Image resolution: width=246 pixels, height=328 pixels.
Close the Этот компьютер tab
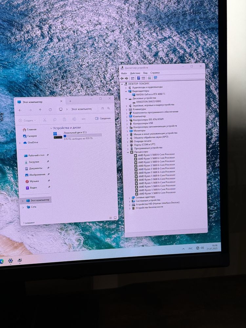[x=61, y=101]
